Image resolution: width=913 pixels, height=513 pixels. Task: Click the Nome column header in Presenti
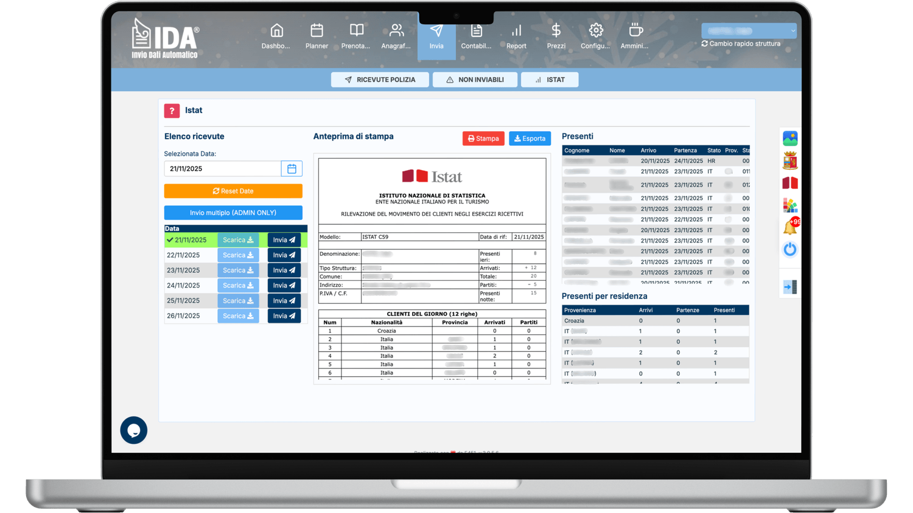pos(617,151)
